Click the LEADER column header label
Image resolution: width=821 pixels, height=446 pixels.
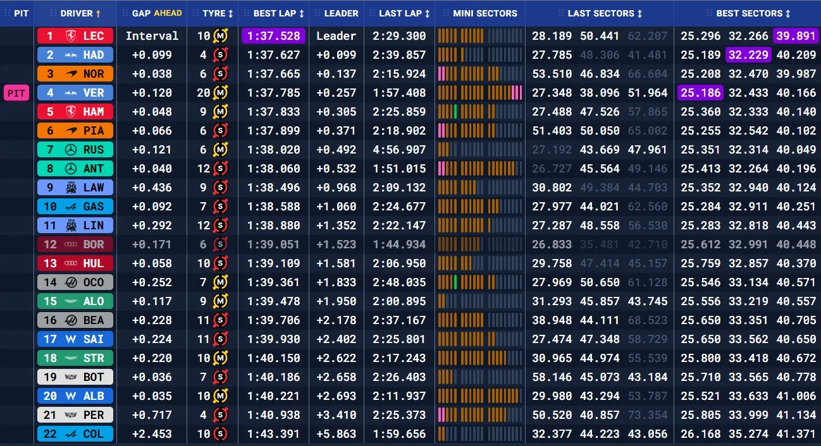341,13
